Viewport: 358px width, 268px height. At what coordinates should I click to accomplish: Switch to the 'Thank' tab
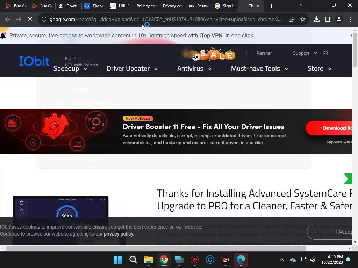click(94, 6)
